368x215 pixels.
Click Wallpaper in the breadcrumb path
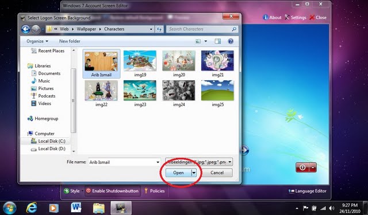click(x=86, y=29)
